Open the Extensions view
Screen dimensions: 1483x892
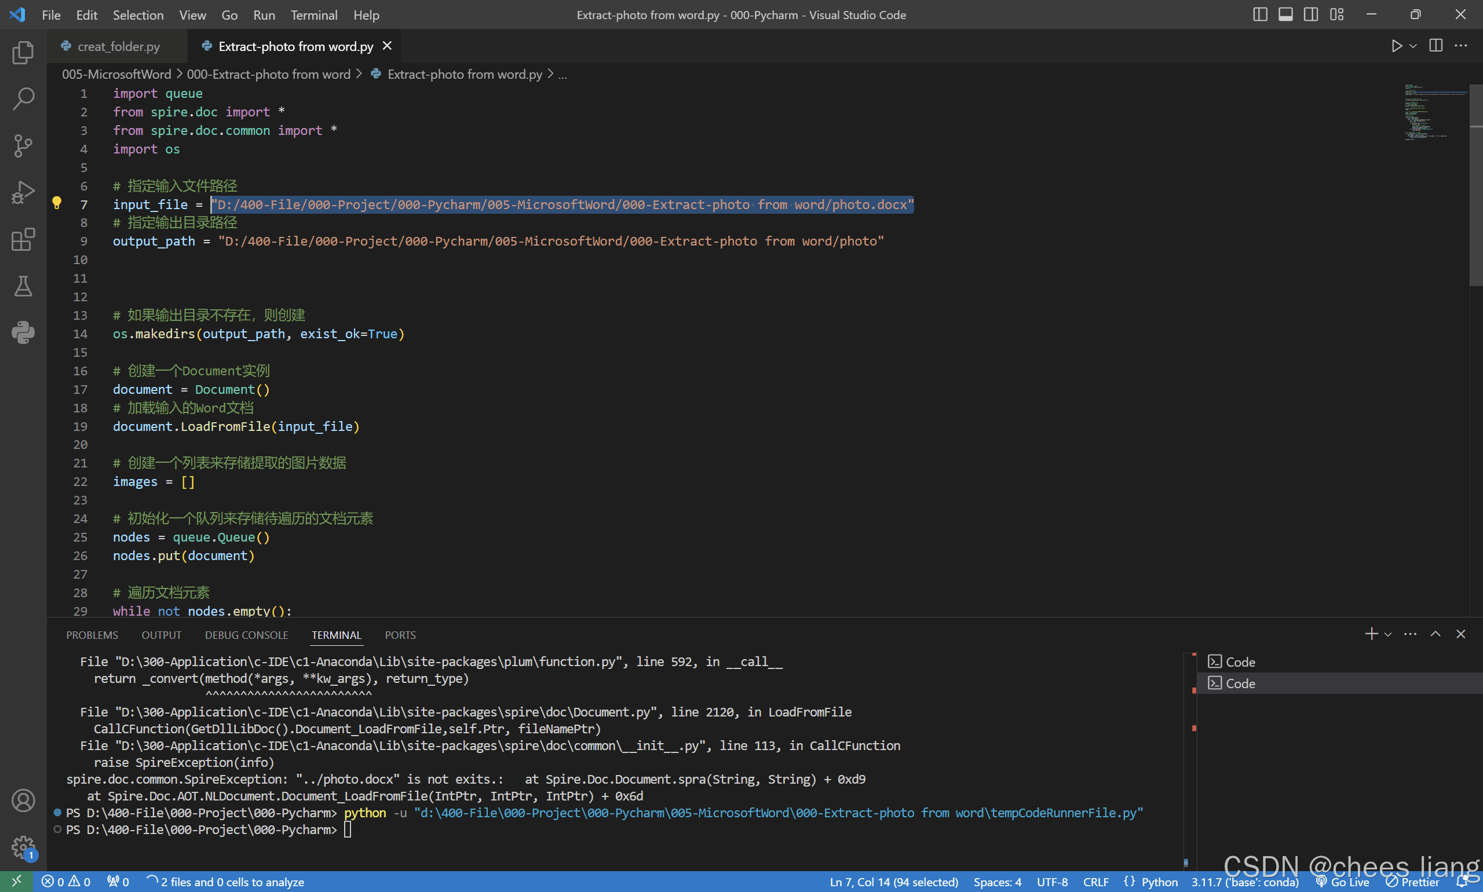pyautogui.click(x=23, y=239)
